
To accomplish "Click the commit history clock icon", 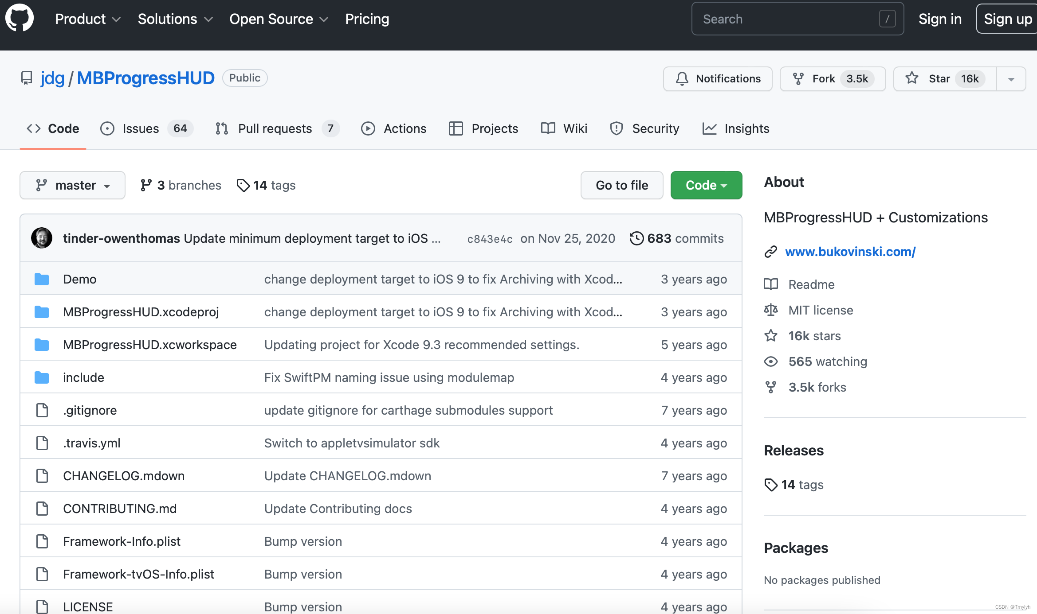I will (x=636, y=238).
